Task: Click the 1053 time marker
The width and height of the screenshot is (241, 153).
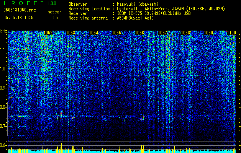Action: [71, 33]
